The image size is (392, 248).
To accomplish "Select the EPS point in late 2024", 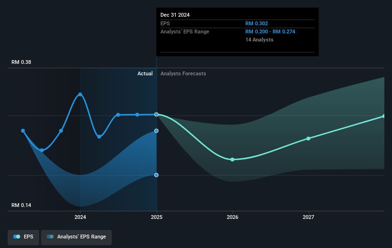I will 137,114.
